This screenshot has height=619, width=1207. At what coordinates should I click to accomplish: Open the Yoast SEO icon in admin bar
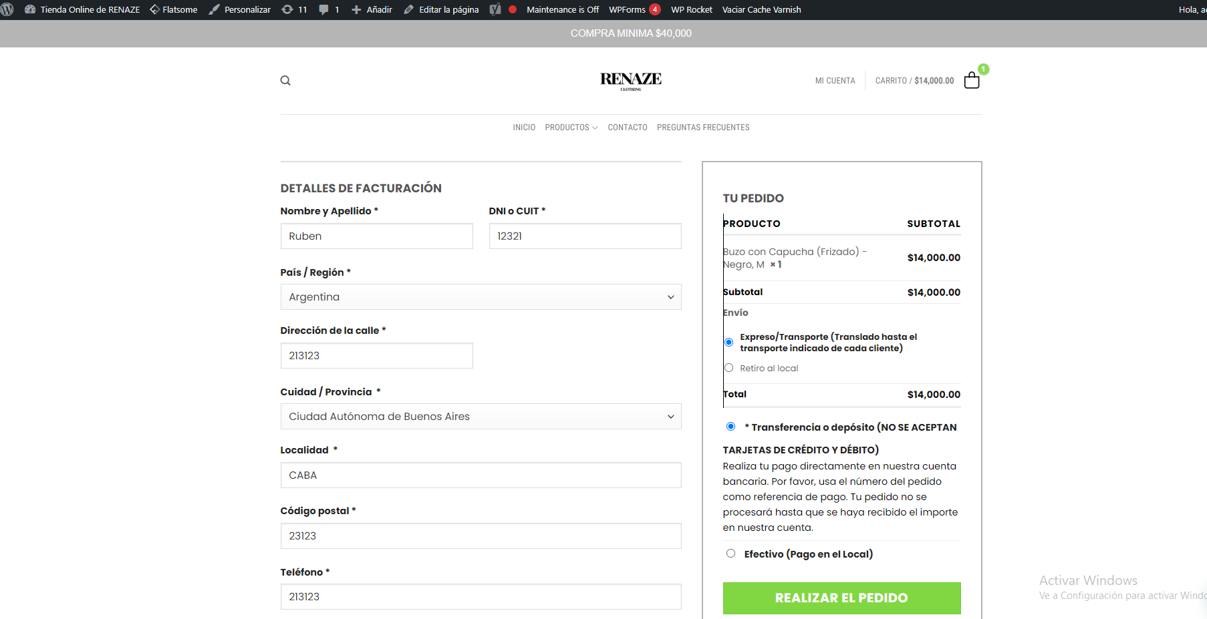pyautogui.click(x=495, y=9)
